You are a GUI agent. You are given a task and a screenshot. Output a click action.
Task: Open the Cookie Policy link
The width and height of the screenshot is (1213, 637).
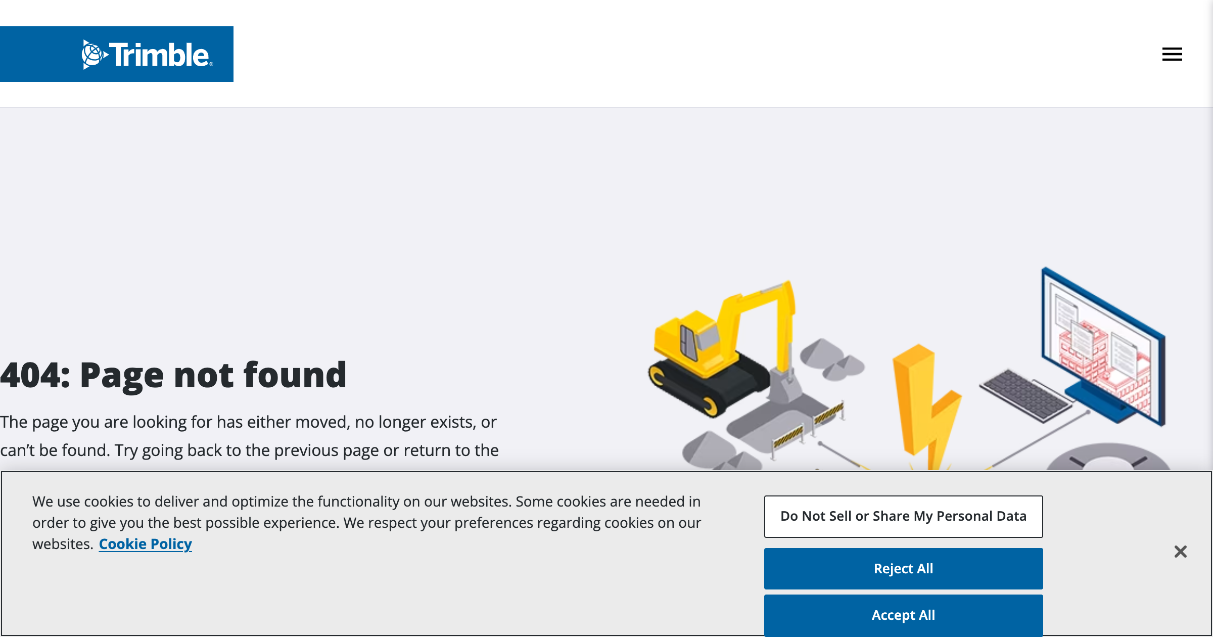[x=146, y=544]
